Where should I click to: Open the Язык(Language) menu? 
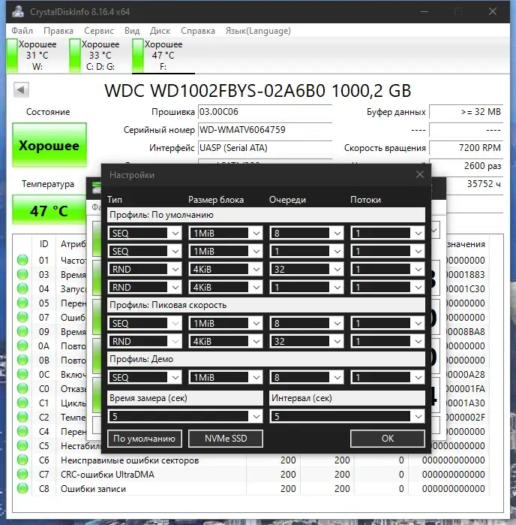click(x=258, y=31)
